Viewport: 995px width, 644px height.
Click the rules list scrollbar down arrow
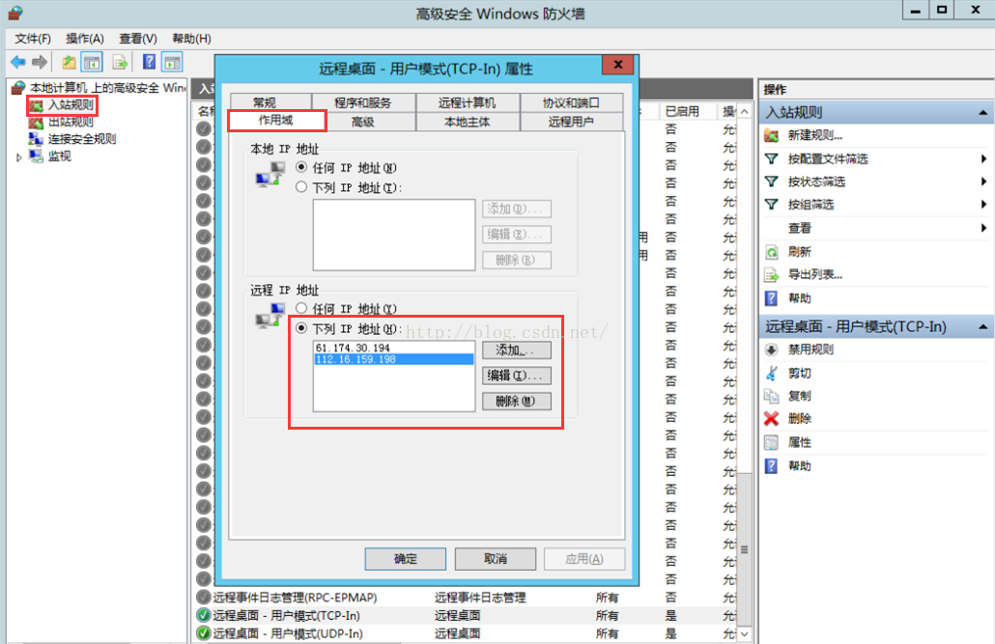pyautogui.click(x=745, y=633)
